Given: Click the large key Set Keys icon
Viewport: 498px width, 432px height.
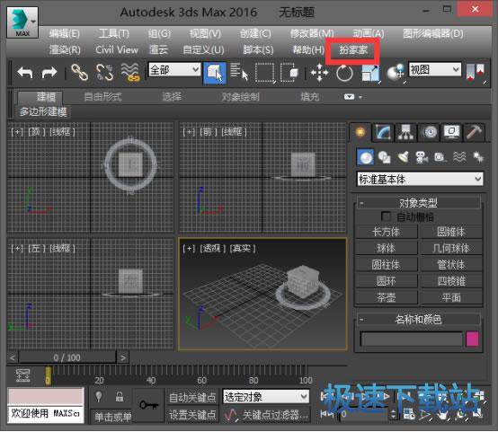Looking at the screenshot, I should [148, 405].
